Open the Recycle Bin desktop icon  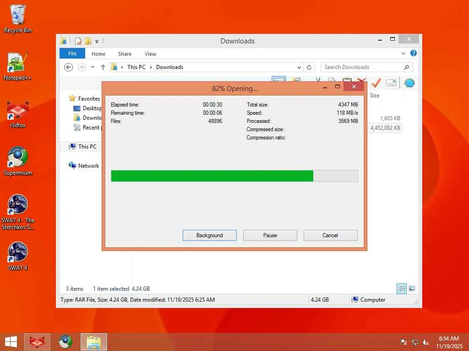[17, 18]
